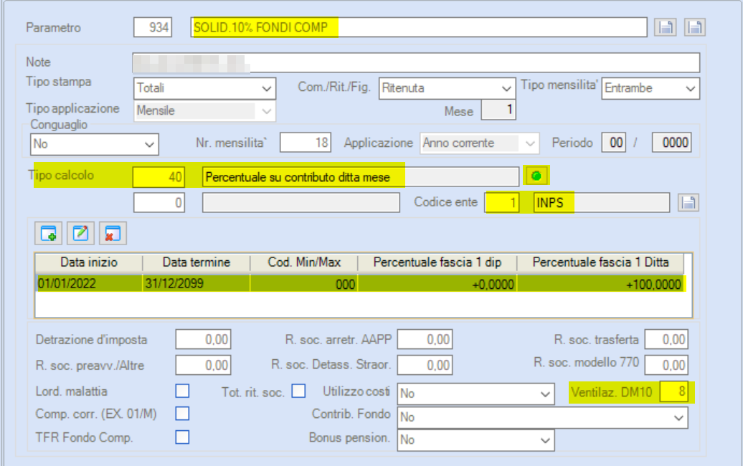Open the Conguaglio dropdown
743x466 pixels.
click(94, 144)
